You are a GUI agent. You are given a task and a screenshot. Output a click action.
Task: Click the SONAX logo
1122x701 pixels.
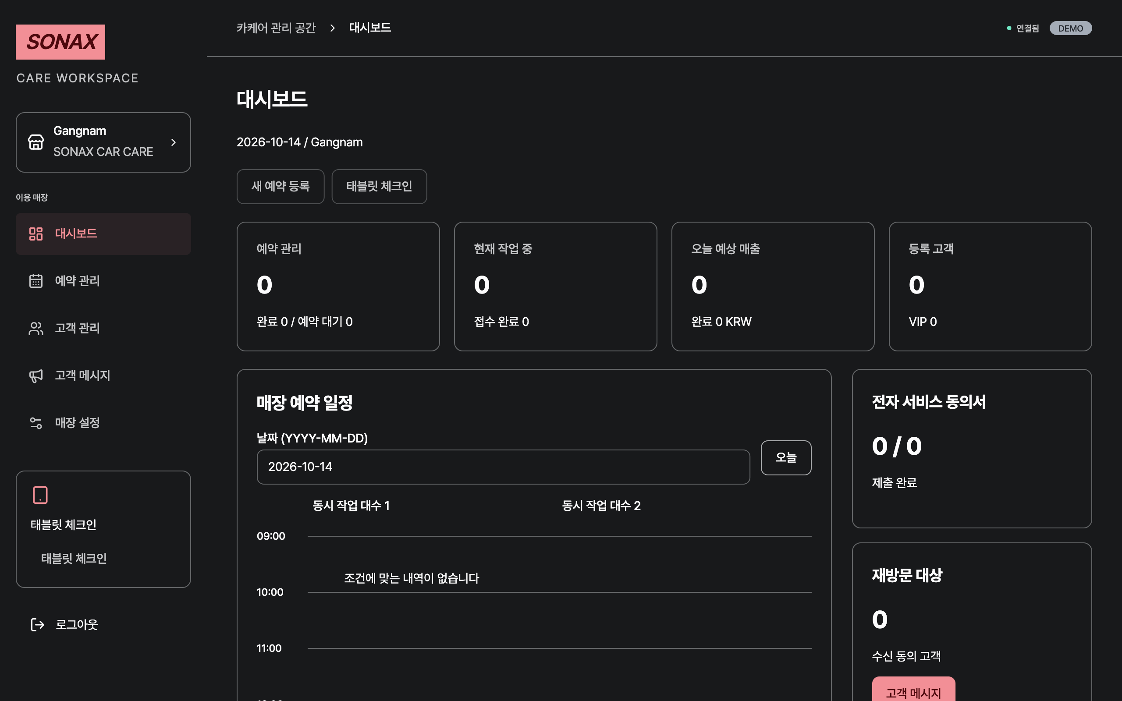(60, 42)
